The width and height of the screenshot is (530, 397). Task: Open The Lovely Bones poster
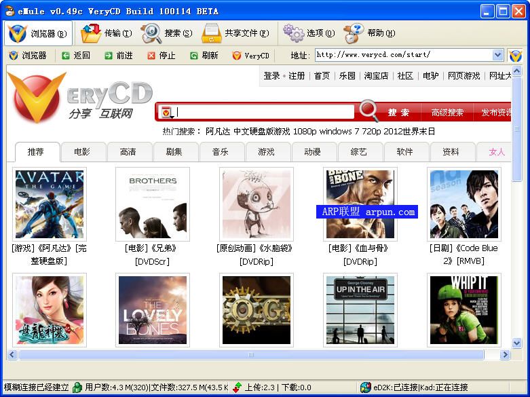pyautogui.click(x=153, y=310)
